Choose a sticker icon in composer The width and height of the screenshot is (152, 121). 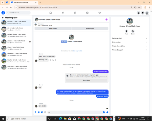(x=42, y=112)
